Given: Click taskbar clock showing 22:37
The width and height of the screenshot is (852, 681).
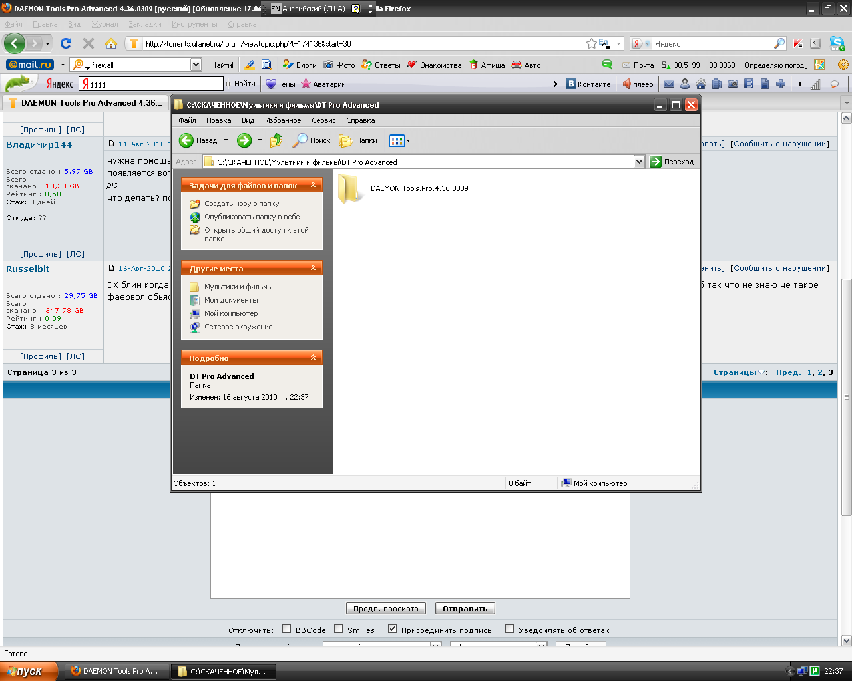Looking at the screenshot, I should 833,671.
